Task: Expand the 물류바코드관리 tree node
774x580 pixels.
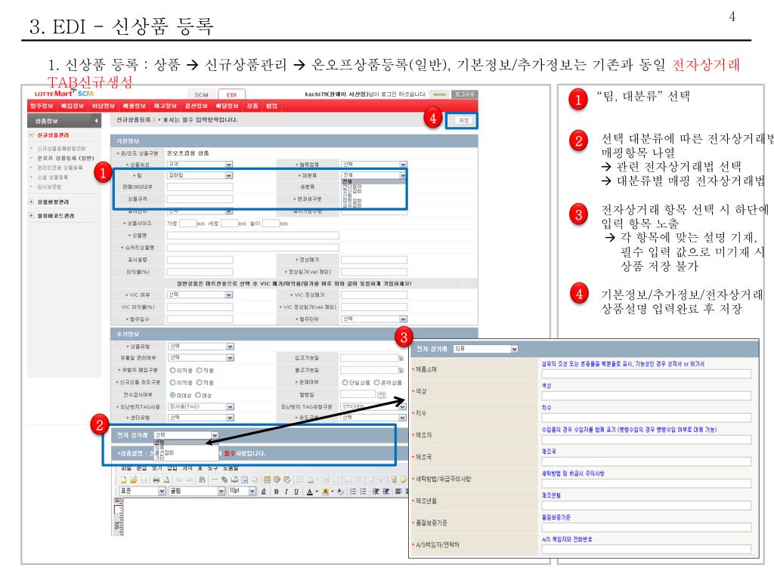Action: 31,216
